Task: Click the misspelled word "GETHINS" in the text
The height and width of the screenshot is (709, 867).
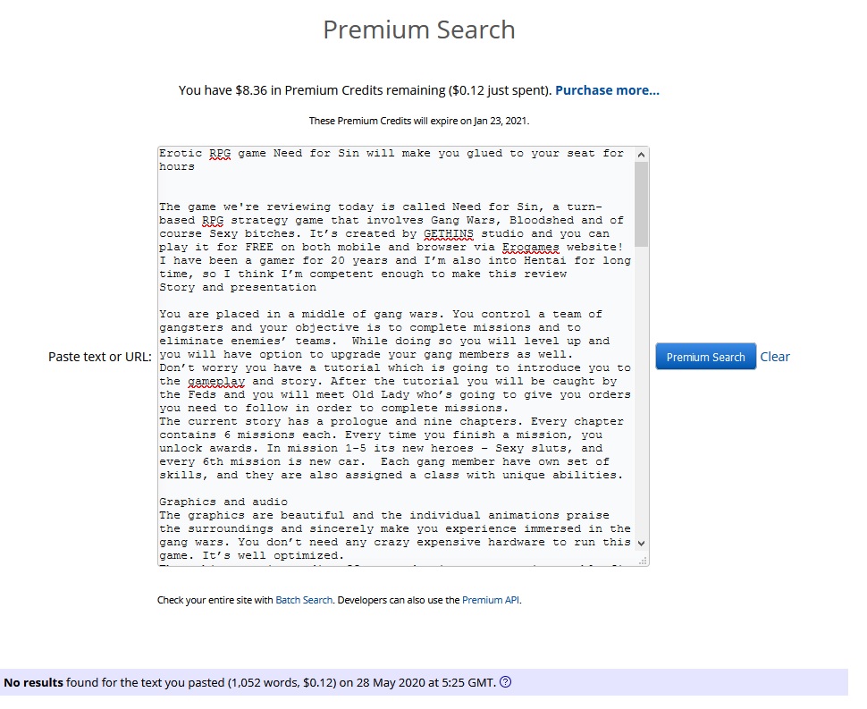Action: [x=448, y=233]
